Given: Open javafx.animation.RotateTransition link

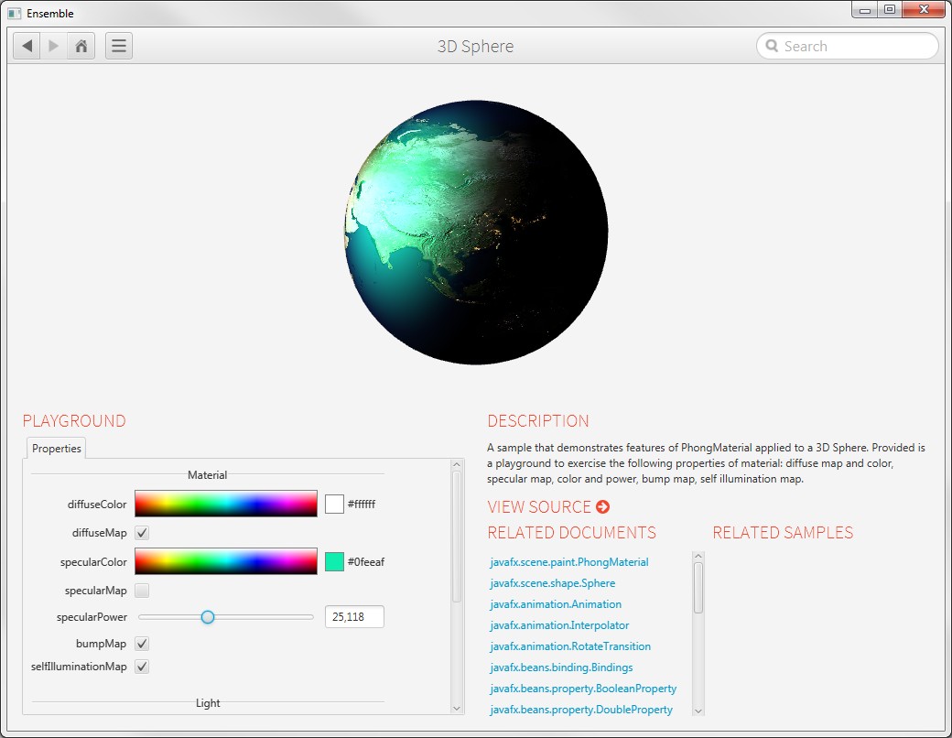Looking at the screenshot, I should coord(570,646).
